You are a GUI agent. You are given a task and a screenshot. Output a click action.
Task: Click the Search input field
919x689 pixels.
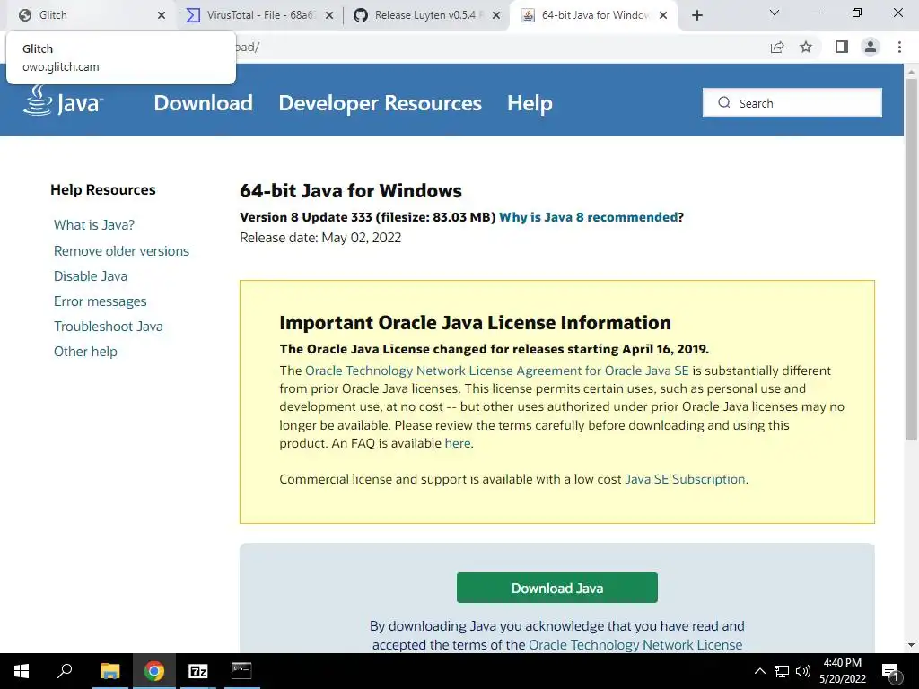[792, 102]
